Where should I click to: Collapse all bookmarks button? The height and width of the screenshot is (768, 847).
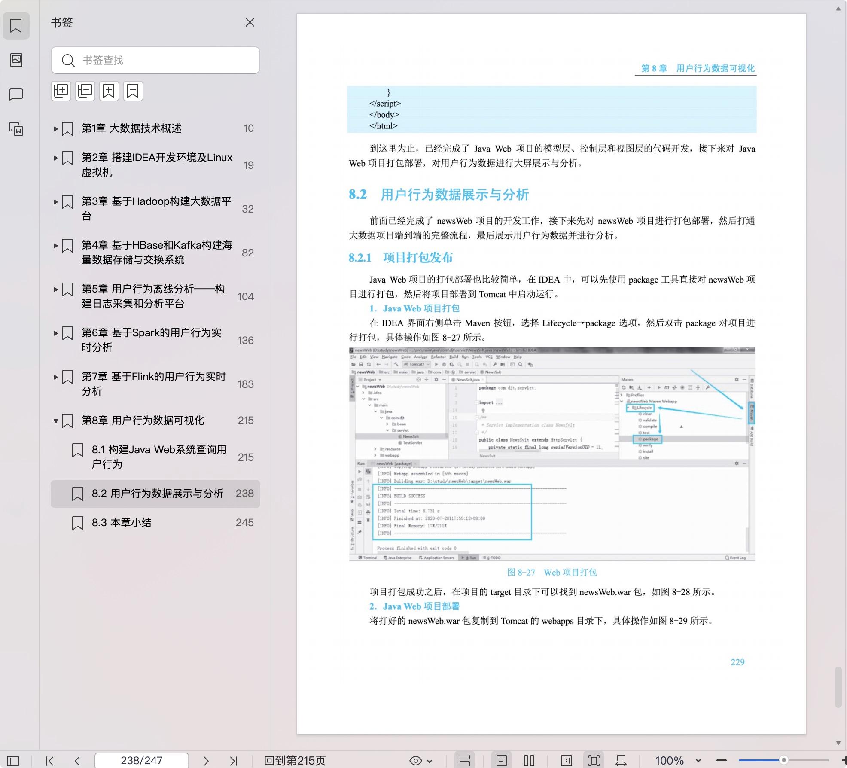click(x=85, y=91)
